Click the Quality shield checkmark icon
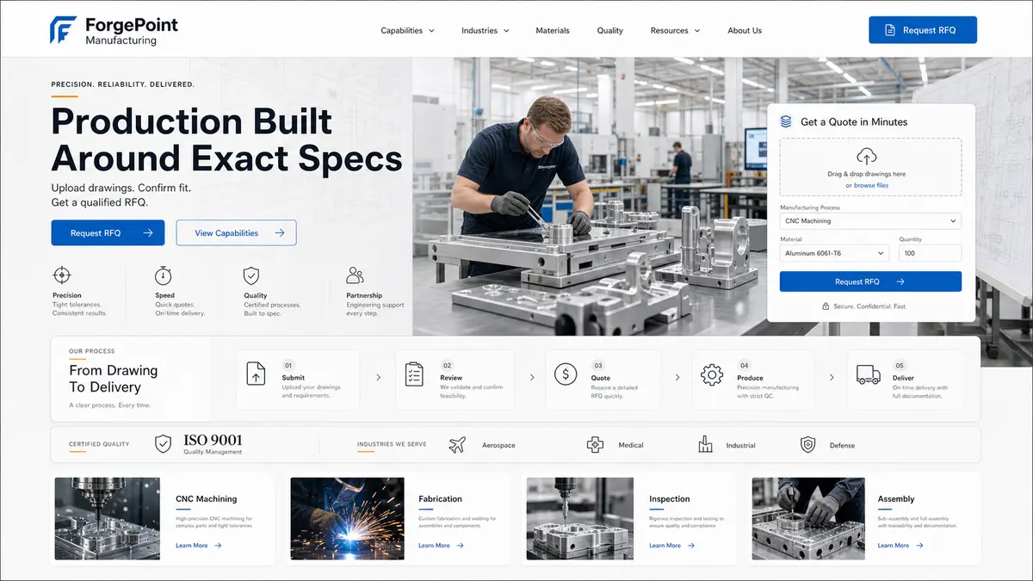Image resolution: width=1033 pixels, height=581 pixels. (251, 275)
